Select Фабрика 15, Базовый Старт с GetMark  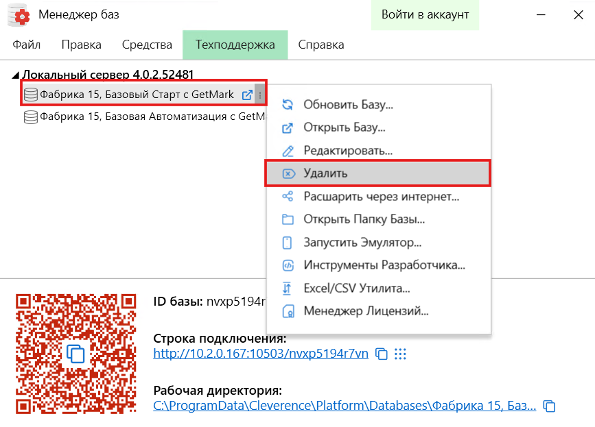137,95
